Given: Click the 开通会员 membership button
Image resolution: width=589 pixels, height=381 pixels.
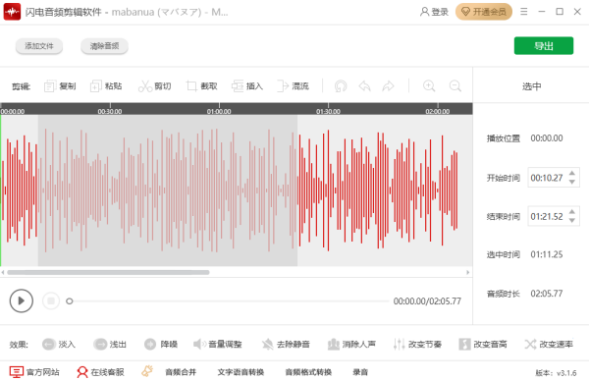Looking at the screenshot, I should [x=484, y=12].
